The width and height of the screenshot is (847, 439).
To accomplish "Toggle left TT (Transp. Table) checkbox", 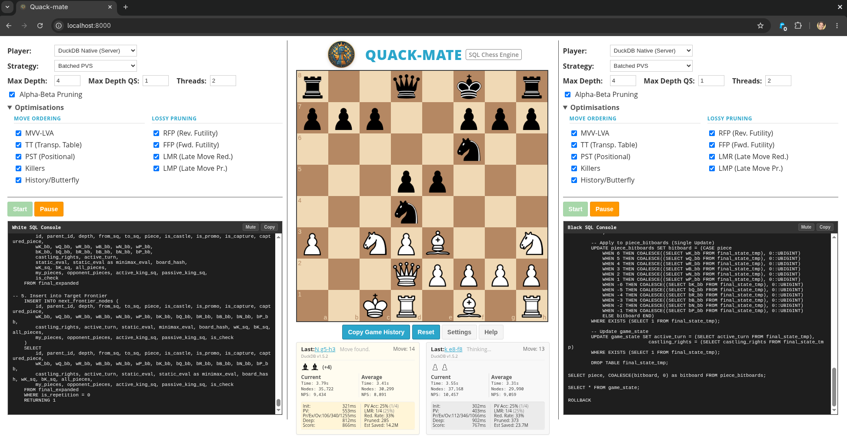I will (18, 145).
